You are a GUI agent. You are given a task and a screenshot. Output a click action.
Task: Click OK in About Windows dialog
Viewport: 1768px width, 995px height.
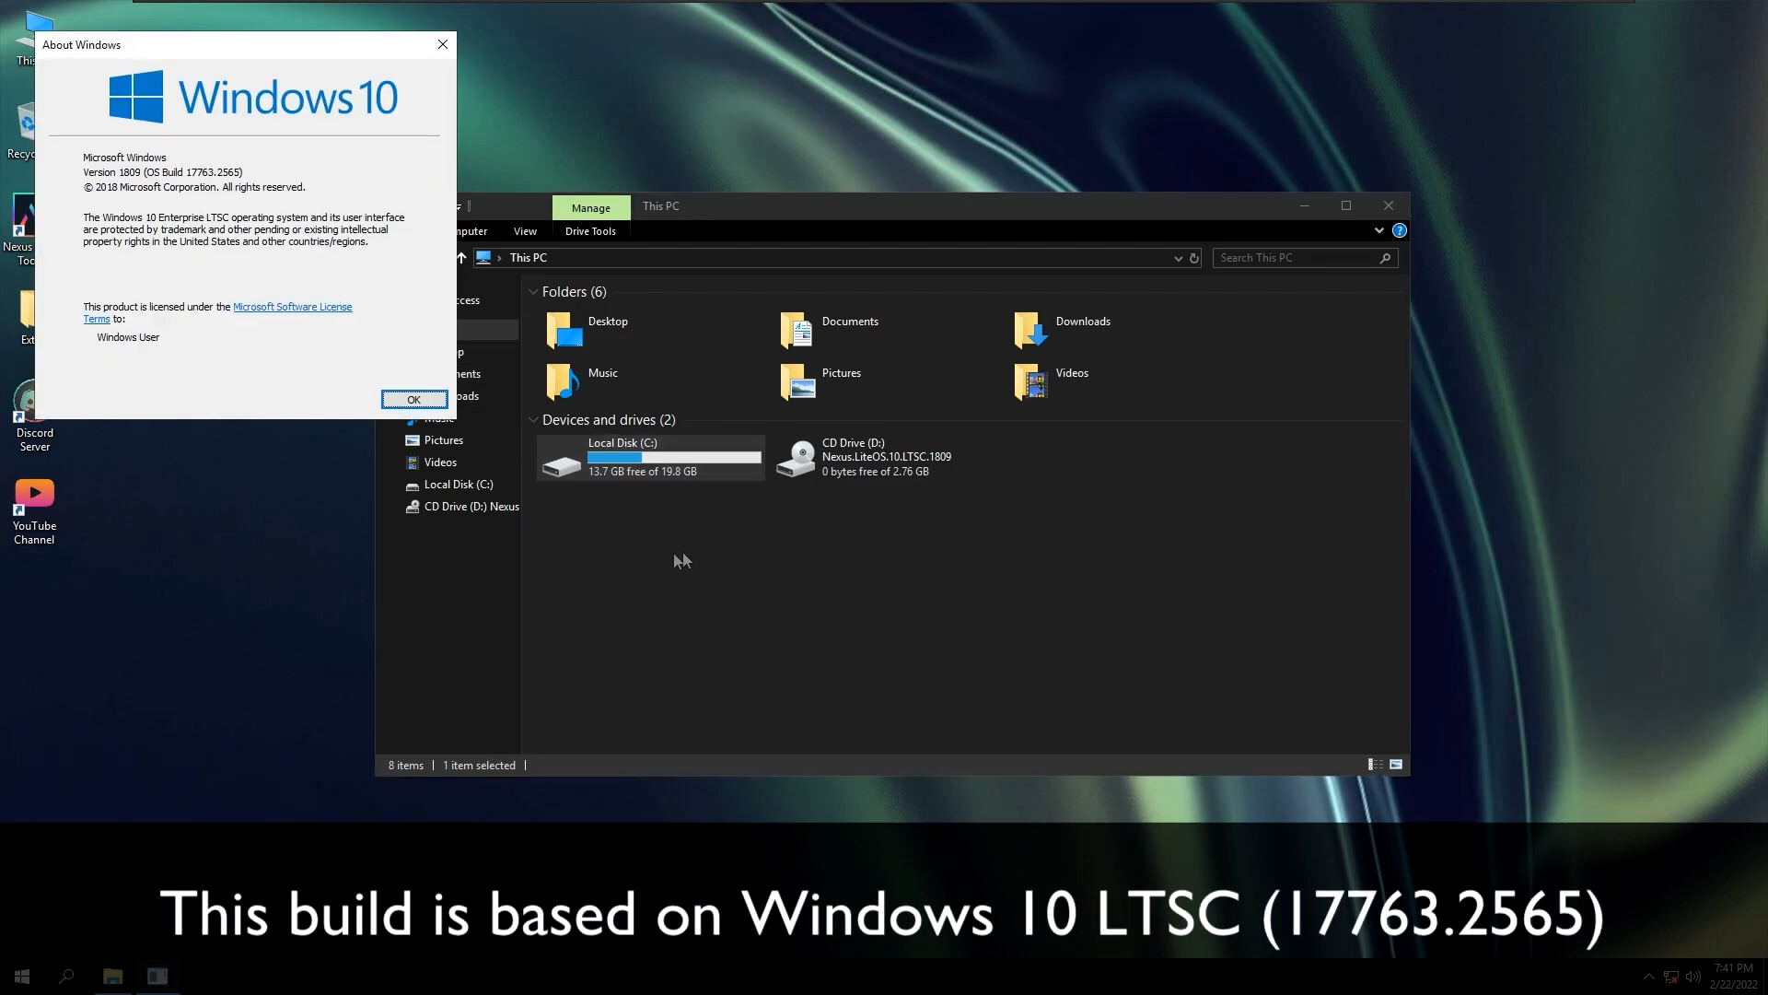click(414, 399)
